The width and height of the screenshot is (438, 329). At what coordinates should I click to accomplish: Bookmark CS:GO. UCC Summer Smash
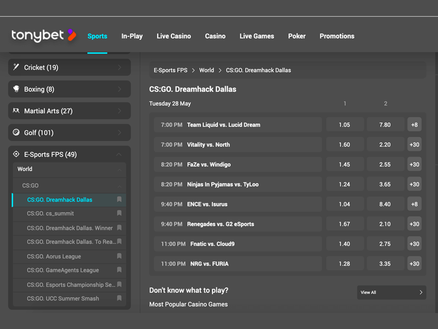tap(119, 298)
